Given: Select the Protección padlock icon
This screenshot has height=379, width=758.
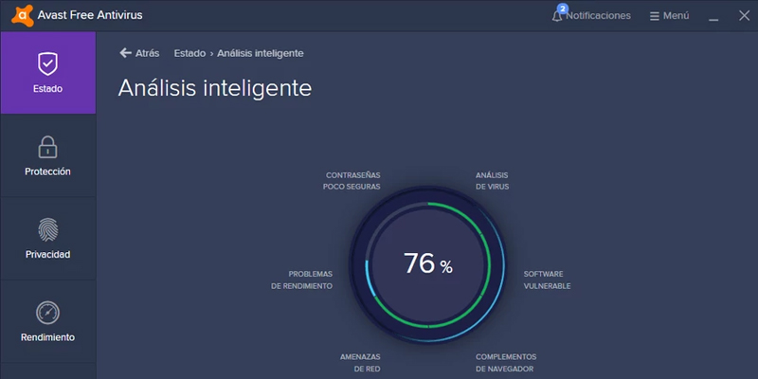Looking at the screenshot, I should tap(48, 147).
